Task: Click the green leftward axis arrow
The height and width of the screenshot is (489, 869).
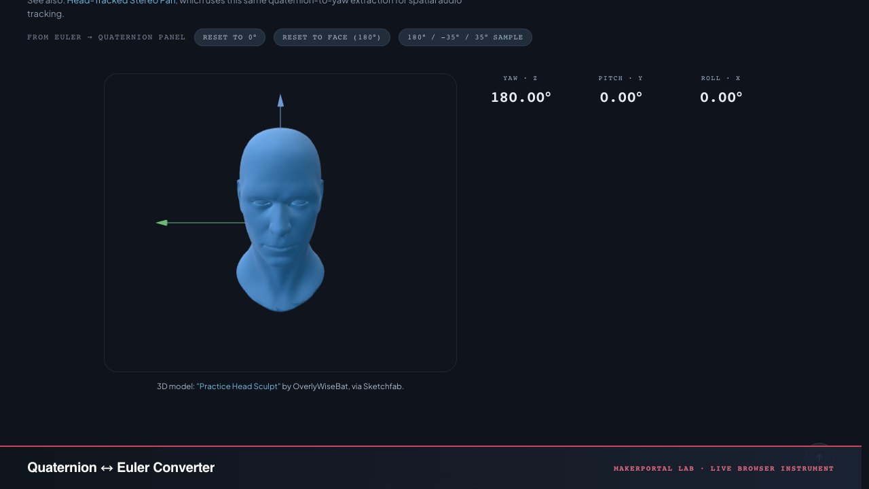Action: (x=162, y=223)
